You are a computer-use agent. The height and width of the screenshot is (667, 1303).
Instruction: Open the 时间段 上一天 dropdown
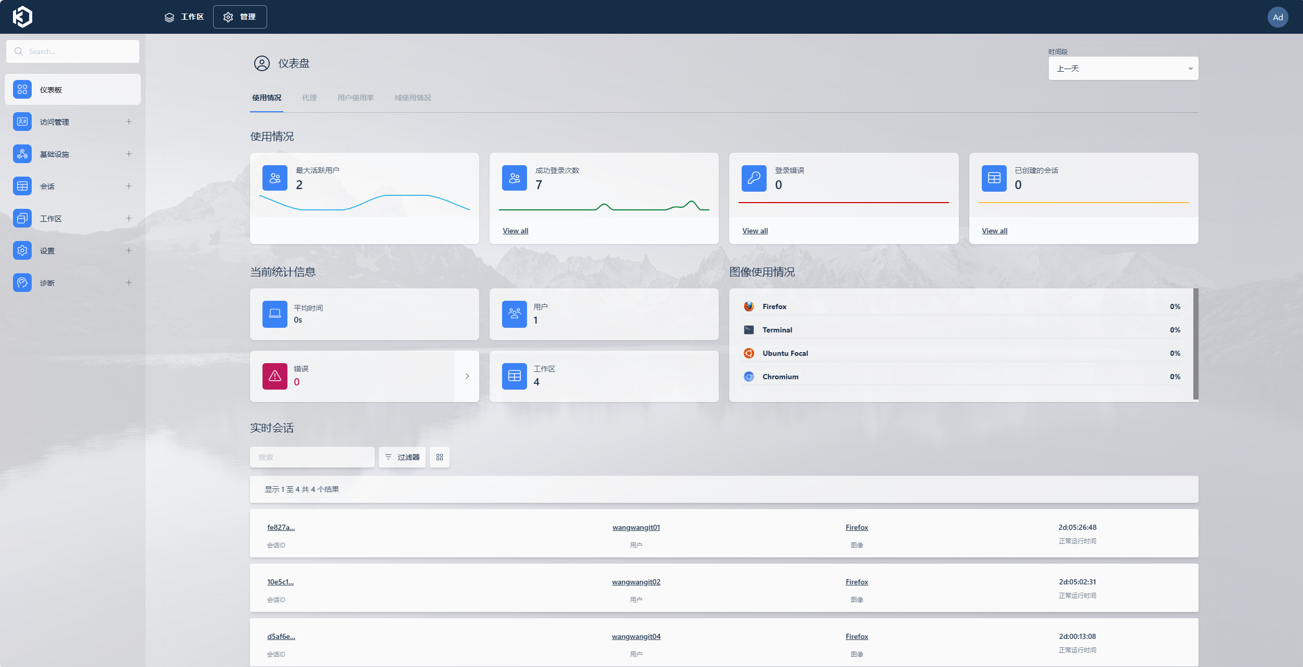coord(1123,69)
